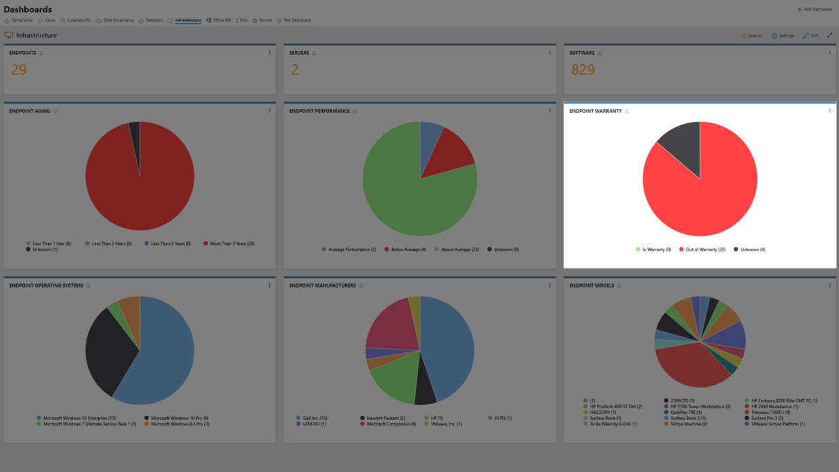Toggle the In Warranty (0) legend item
This screenshot has width=839, height=472.
pos(653,250)
